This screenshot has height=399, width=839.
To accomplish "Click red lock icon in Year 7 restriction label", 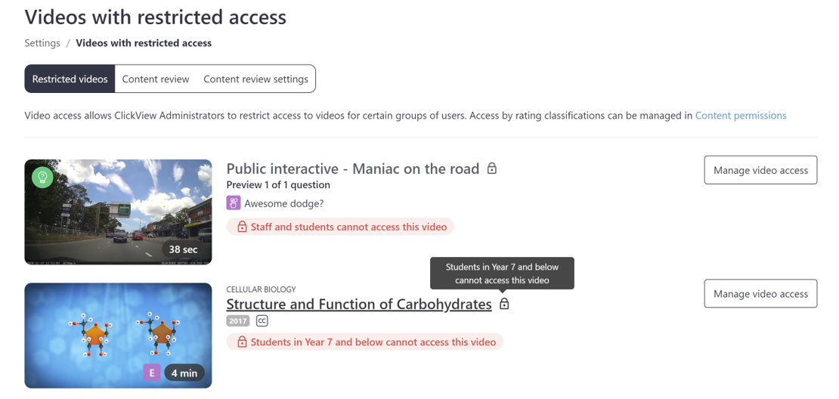I will 242,342.
